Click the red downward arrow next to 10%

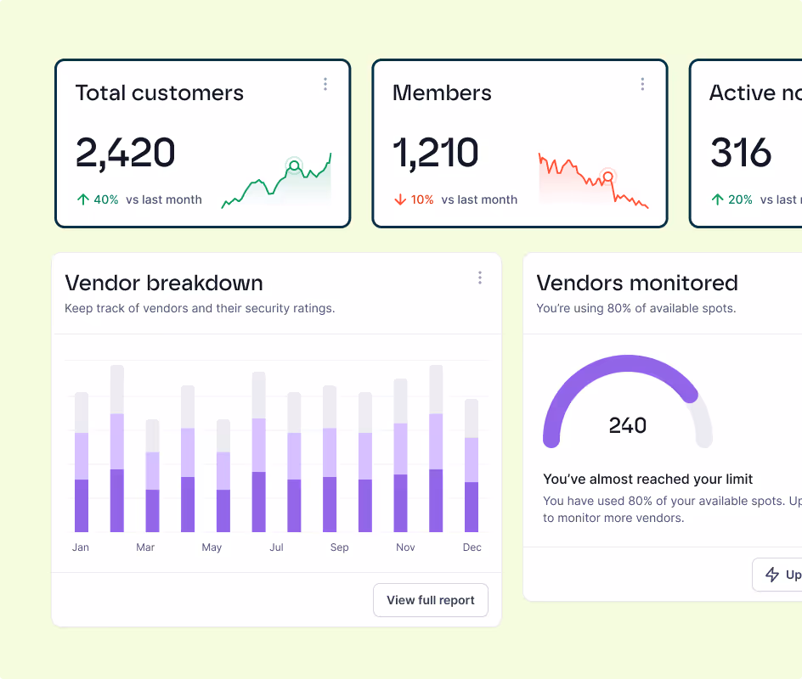pos(399,199)
